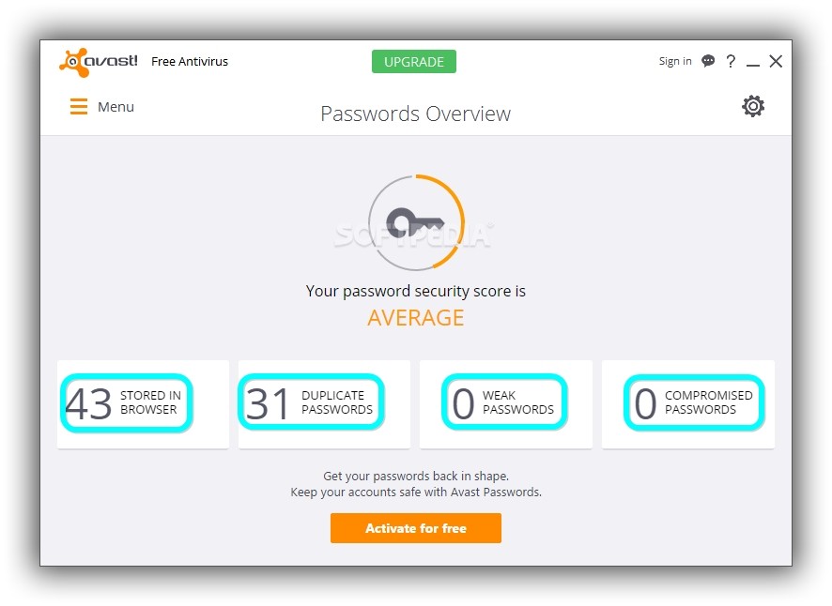This screenshot has width=832, height=606.
Task: Click 'Get your passwords back in shape.' text
Action: tap(415, 477)
